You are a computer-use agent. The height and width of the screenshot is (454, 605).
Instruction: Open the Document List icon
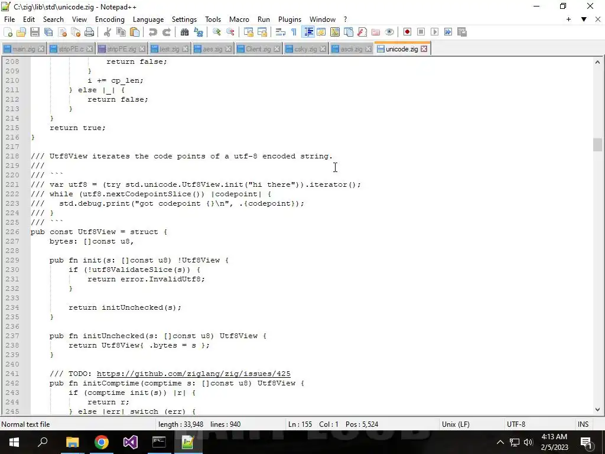pyautogui.click(x=349, y=32)
